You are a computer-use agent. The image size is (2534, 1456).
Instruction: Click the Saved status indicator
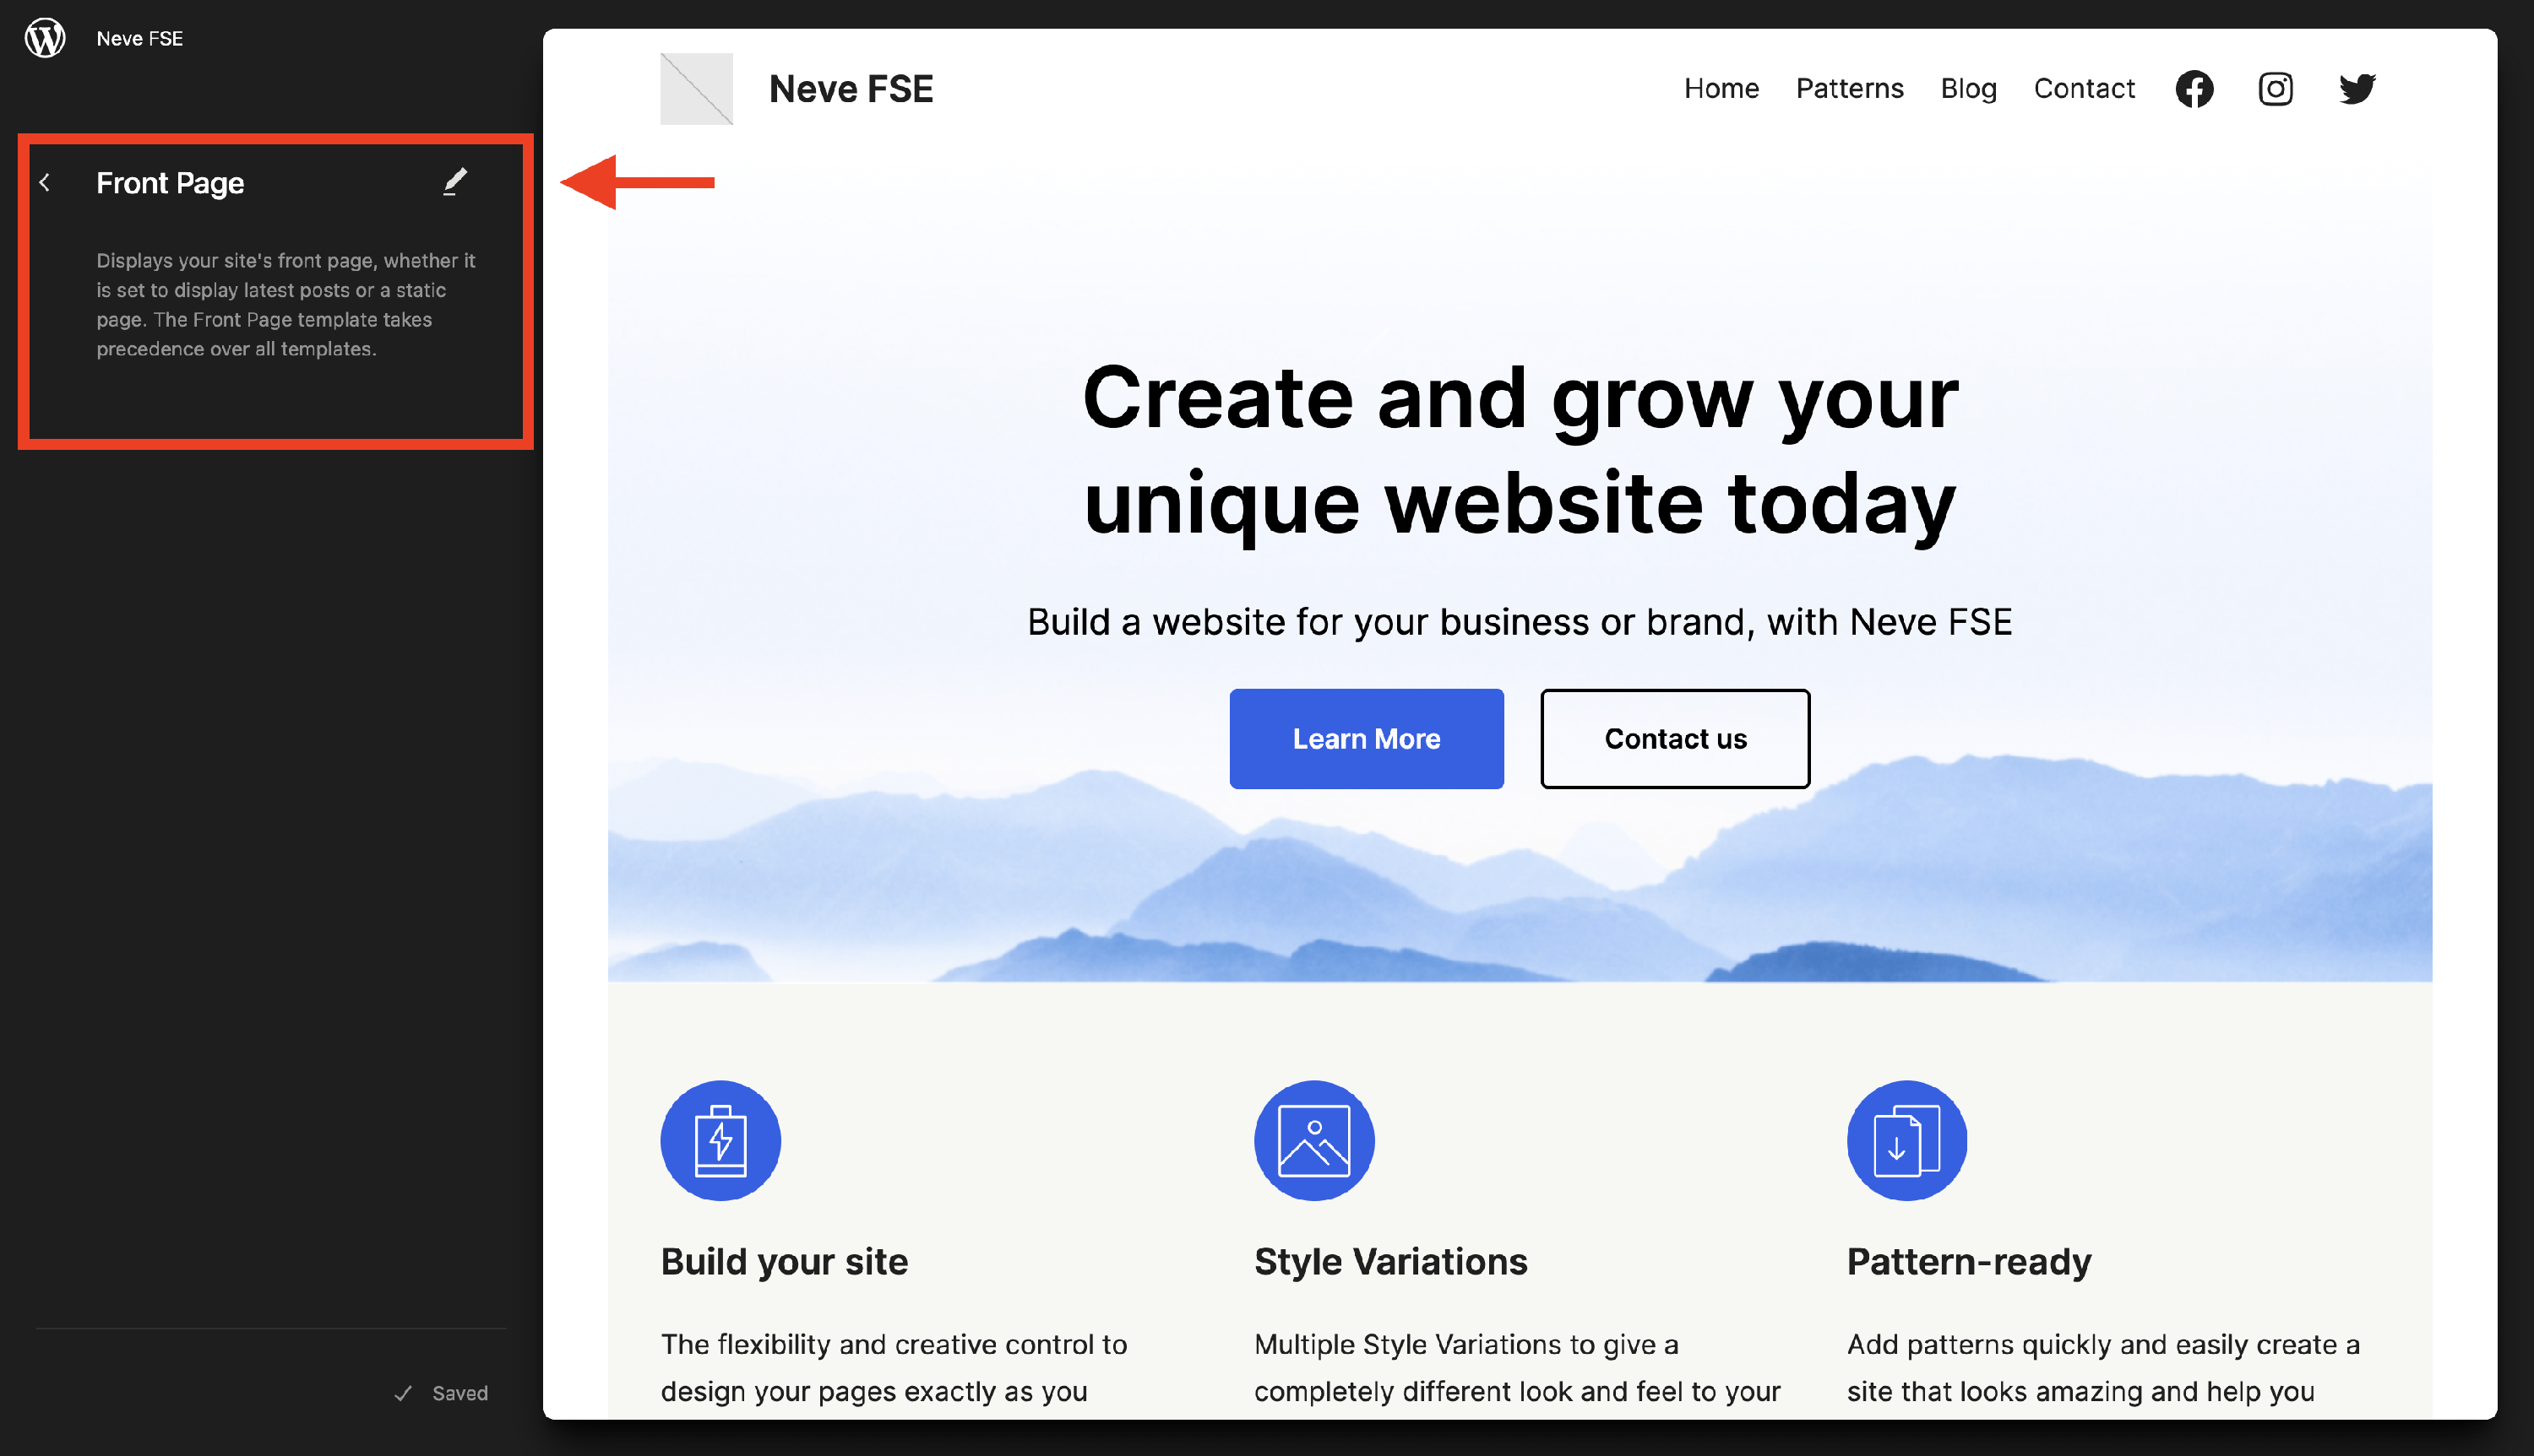tap(440, 1393)
